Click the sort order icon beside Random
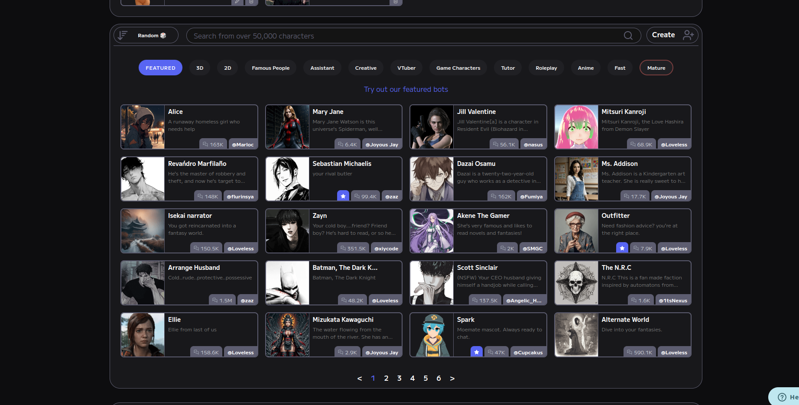This screenshot has width=799, height=405. (x=123, y=35)
